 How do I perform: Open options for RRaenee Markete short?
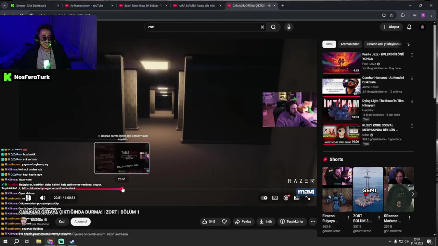410,218
